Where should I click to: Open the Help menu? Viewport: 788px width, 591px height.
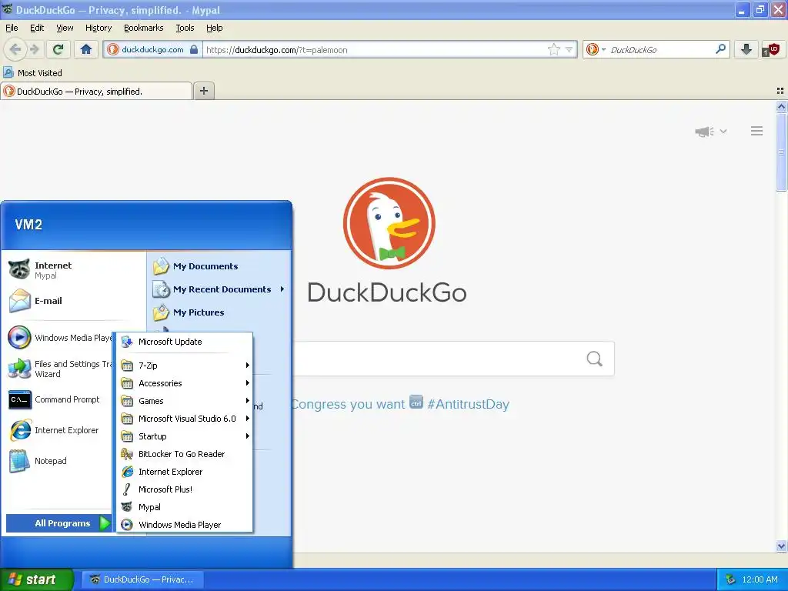(x=214, y=28)
